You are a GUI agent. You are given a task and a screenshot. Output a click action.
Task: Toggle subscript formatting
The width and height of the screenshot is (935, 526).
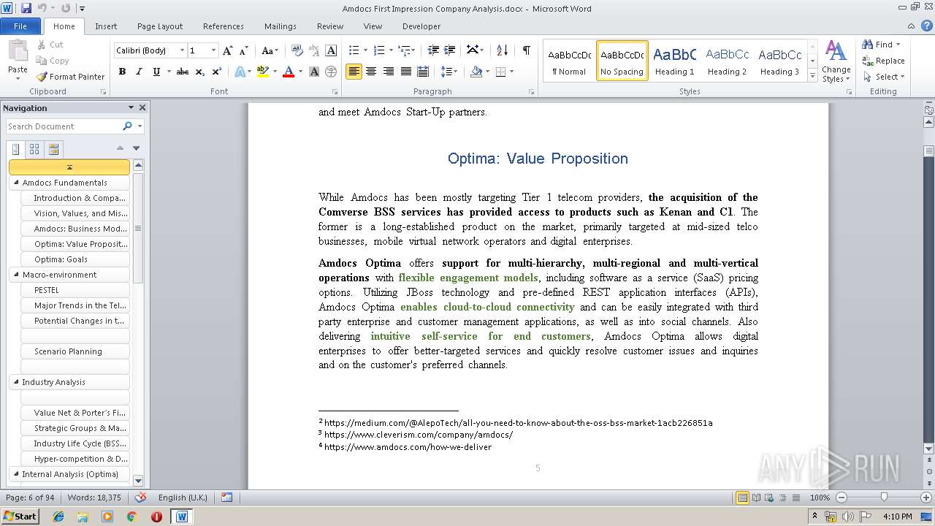point(199,72)
